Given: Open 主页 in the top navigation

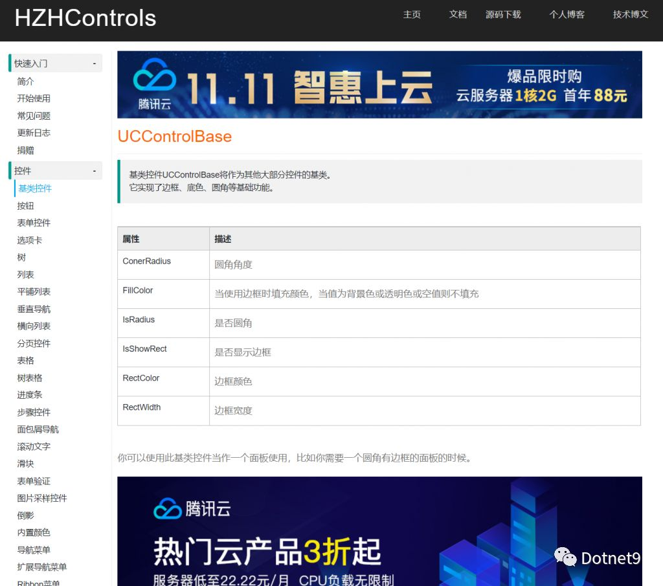Looking at the screenshot, I should 412,14.
